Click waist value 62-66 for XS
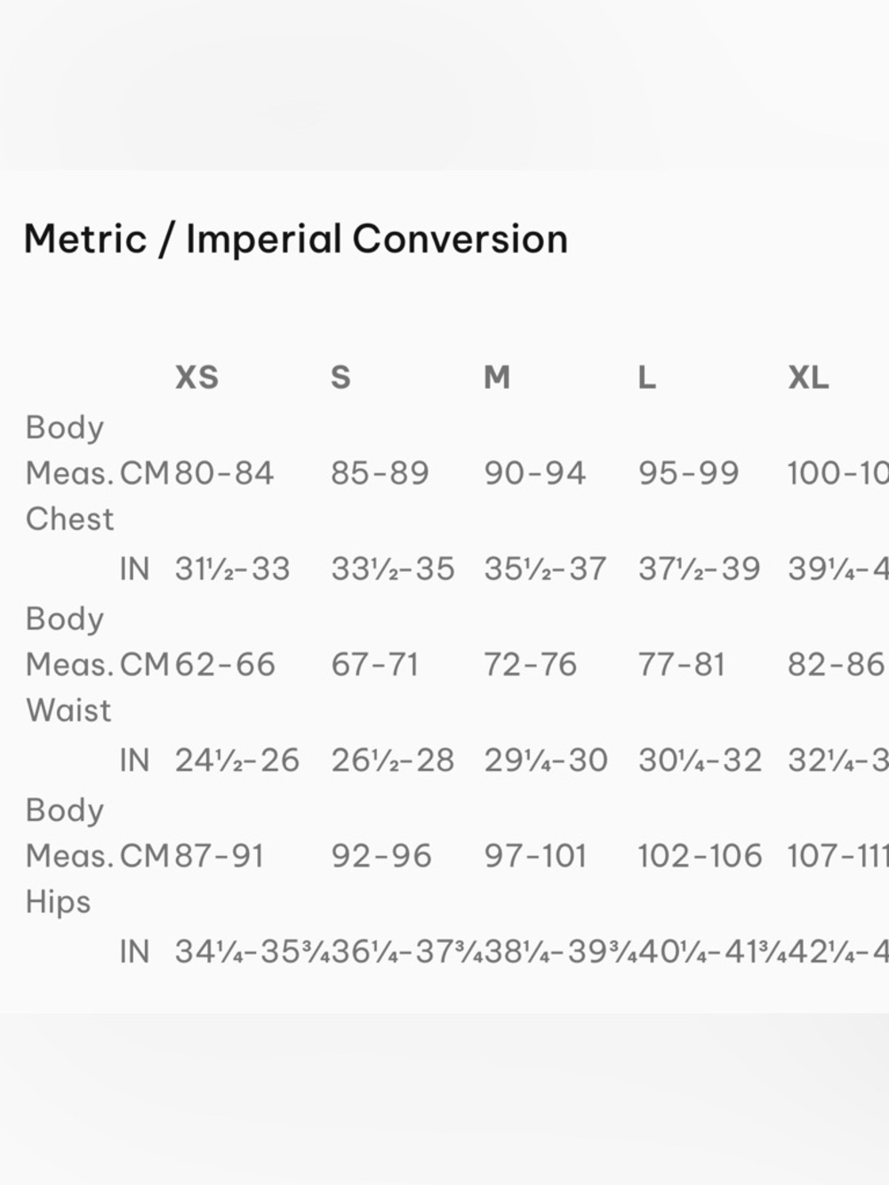The height and width of the screenshot is (1185, 889). (225, 665)
